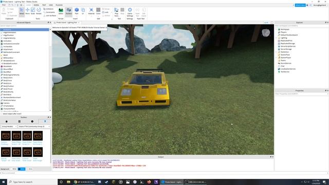
Task: Expand the StarterPlayer node in Explorer
Action: point(277,58)
